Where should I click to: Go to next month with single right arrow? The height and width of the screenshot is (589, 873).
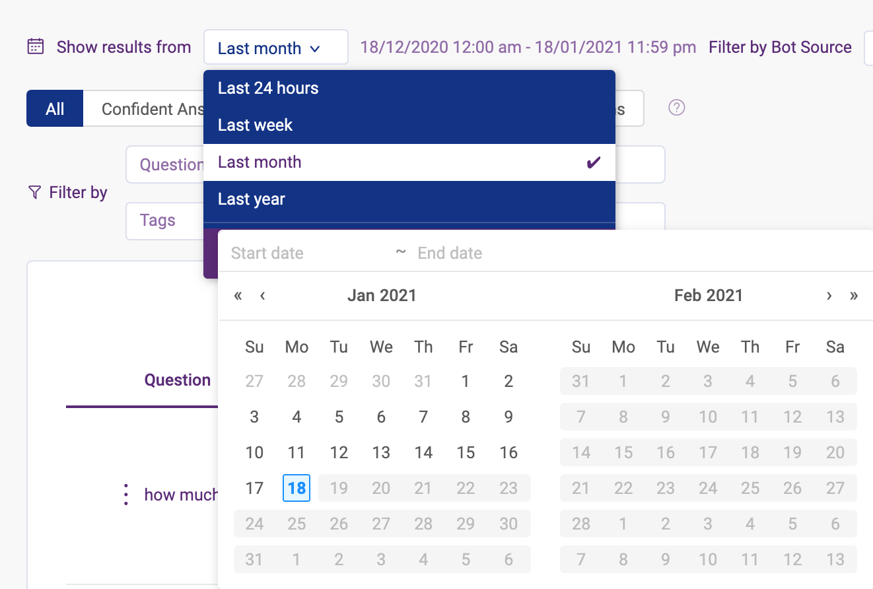point(829,295)
